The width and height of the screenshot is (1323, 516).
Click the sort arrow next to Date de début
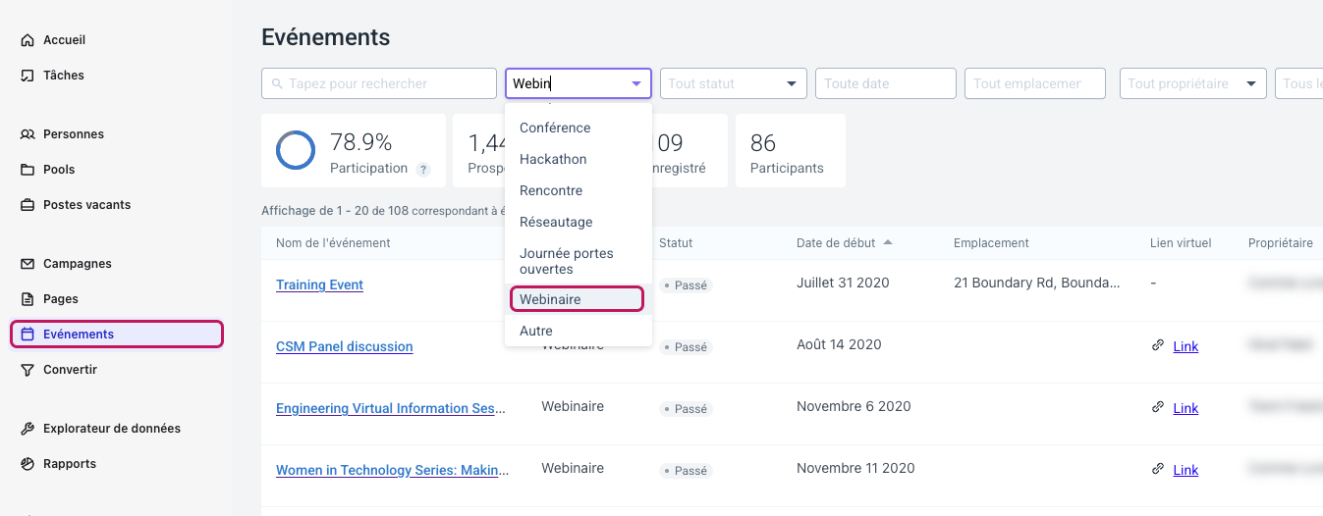click(x=888, y=242)
